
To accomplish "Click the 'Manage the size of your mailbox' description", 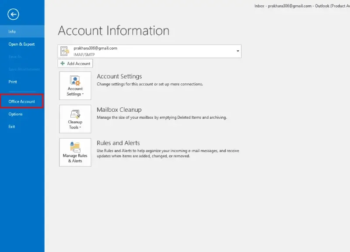I will (x=161, y=117).
